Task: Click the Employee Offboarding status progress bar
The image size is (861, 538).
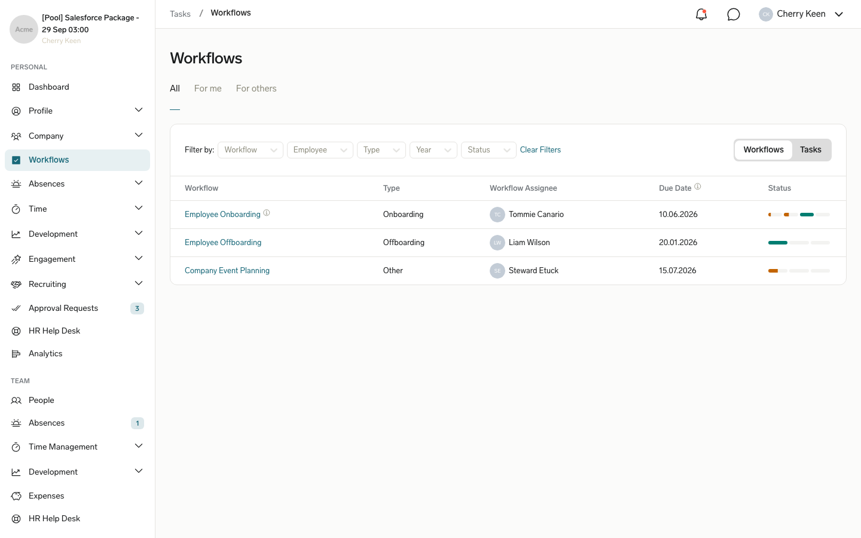Action: click(799, 243)
